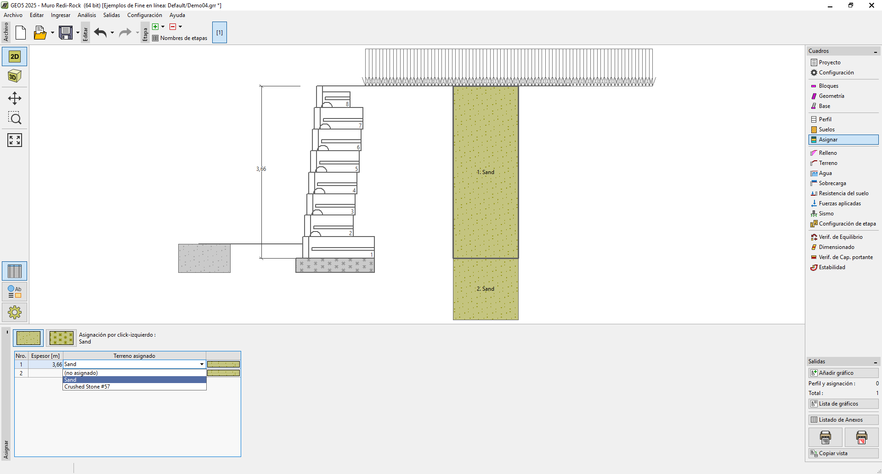
Task: Toggle the table panel display button
Action: pyautogui.click(x=15, y=271)
